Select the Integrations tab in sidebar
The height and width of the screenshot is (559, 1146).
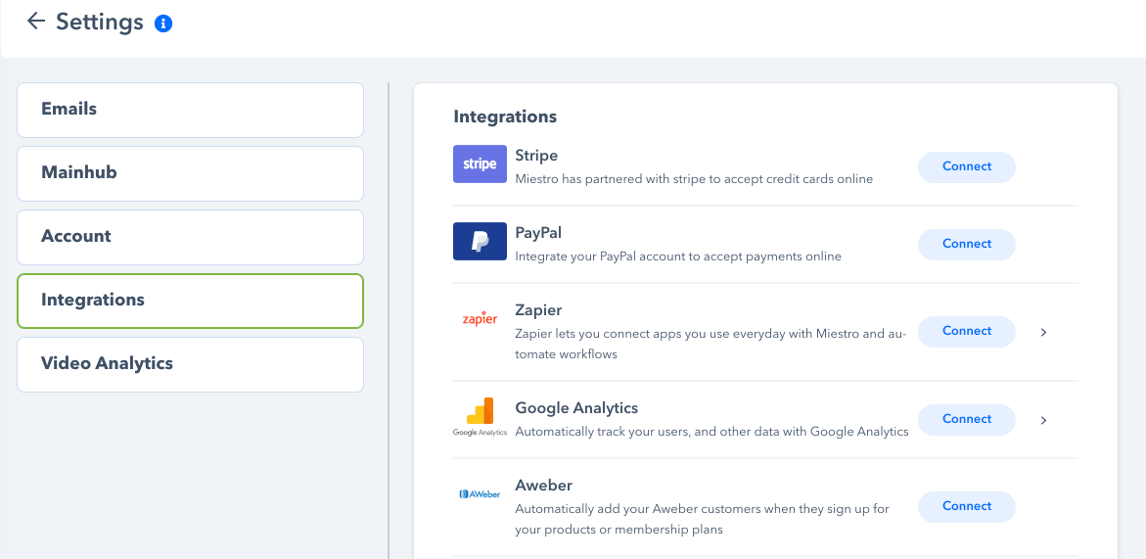190,301
